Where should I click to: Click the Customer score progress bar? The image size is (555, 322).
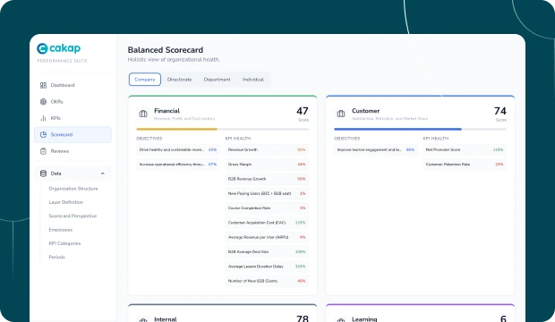pyautogui.click(x=420, y=129)
